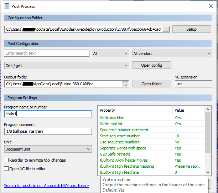The height and width of the screenshot is (193, 218).
Task: Select the 'Write machine' property row
Action: tap(151, 118)
